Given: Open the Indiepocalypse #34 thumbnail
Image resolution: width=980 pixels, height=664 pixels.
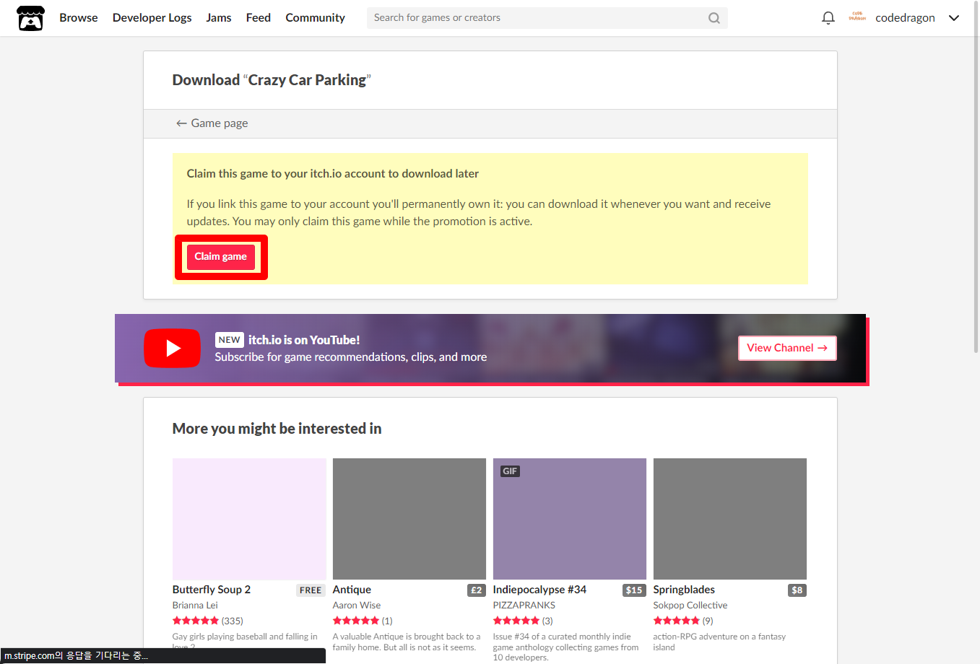Looking at the screenshot, I should [570, 519].
